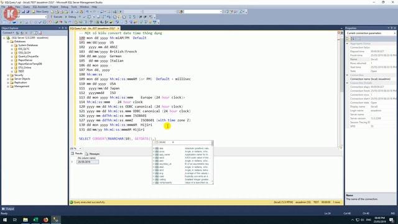Viewport: 398px width, 224px height.
Task: Open the Help menu
Action: (x=94, y=7)
